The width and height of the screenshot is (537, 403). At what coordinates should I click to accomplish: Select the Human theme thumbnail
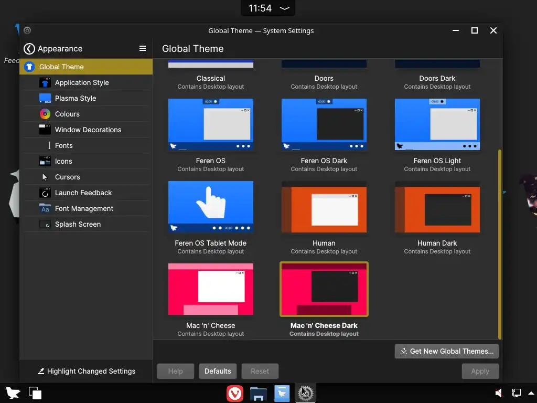click(x=324, y=207)
